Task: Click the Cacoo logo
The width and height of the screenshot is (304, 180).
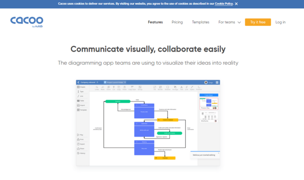Action: [x=27, y=22]
